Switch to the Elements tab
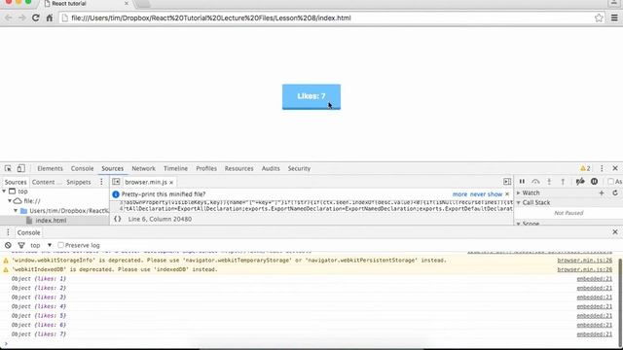 pos(50,168)
